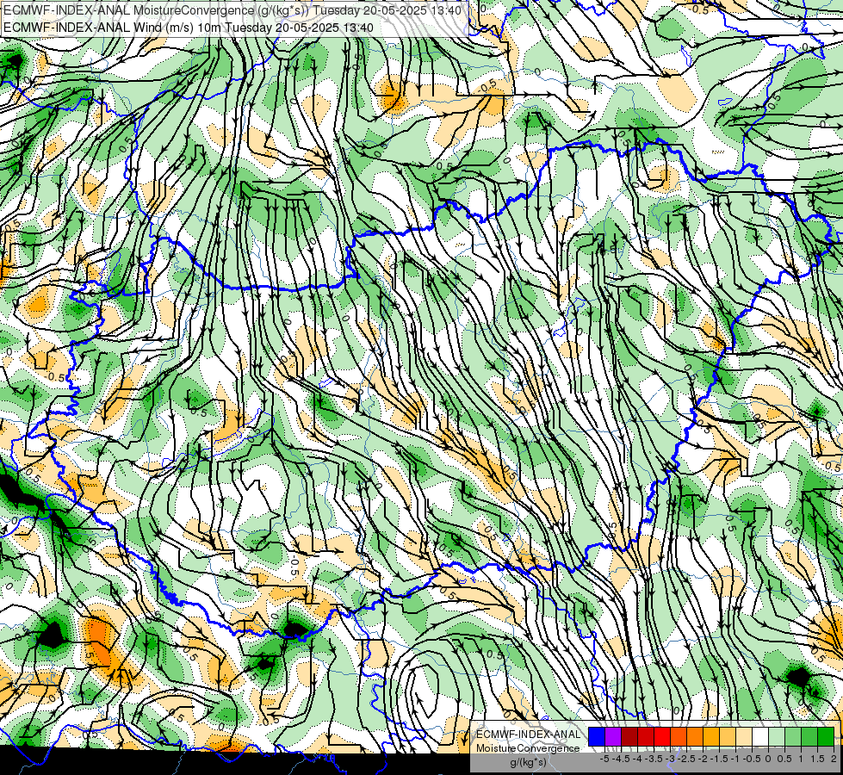
Task: Click the 0.5 tick label in legend scale
Action: coord(784,759)
